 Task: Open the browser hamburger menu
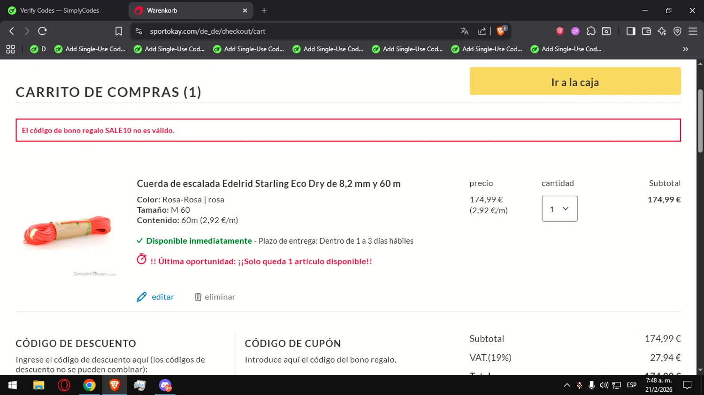[x=693, y=31]
